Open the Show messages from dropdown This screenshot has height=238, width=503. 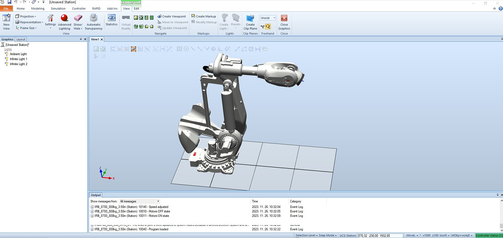point(139,201)
